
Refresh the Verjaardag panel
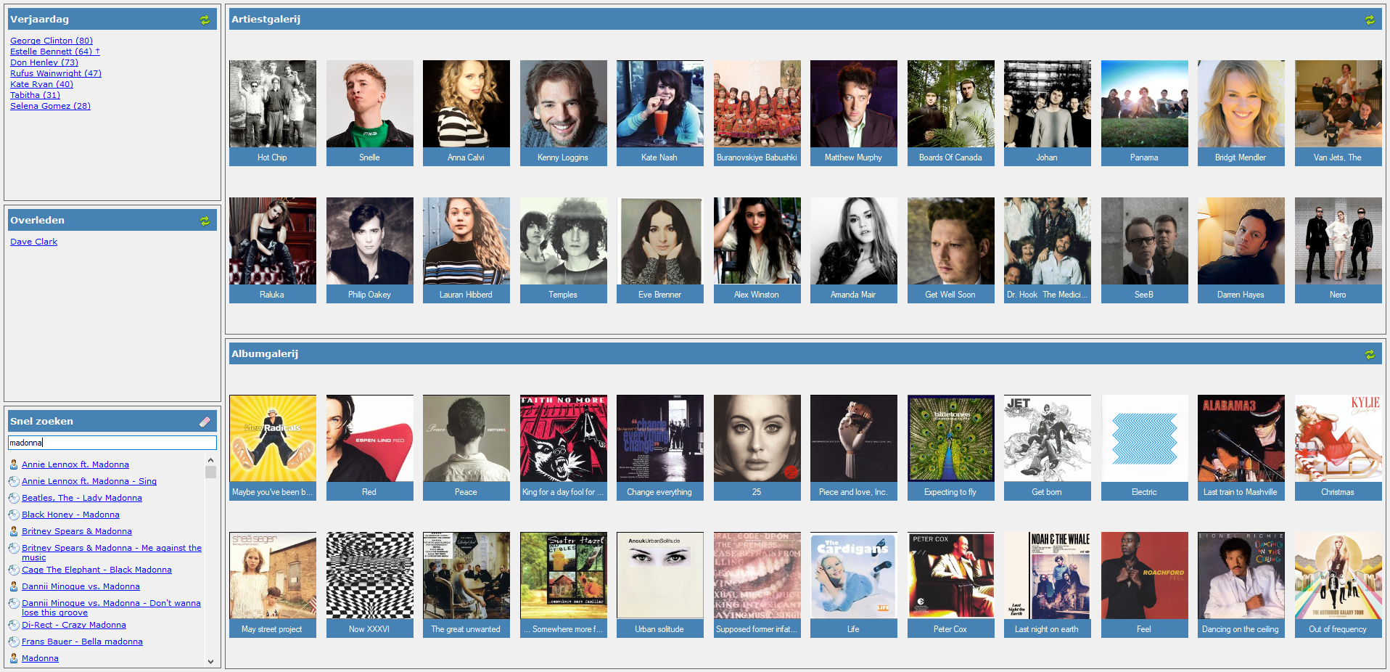[205, 20]
